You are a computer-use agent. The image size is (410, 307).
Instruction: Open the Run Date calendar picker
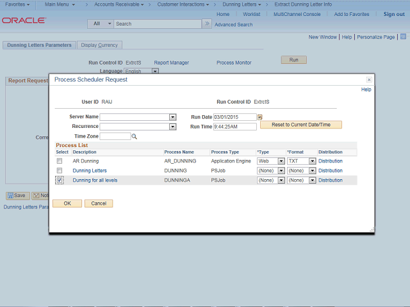(x=260, y=118)
